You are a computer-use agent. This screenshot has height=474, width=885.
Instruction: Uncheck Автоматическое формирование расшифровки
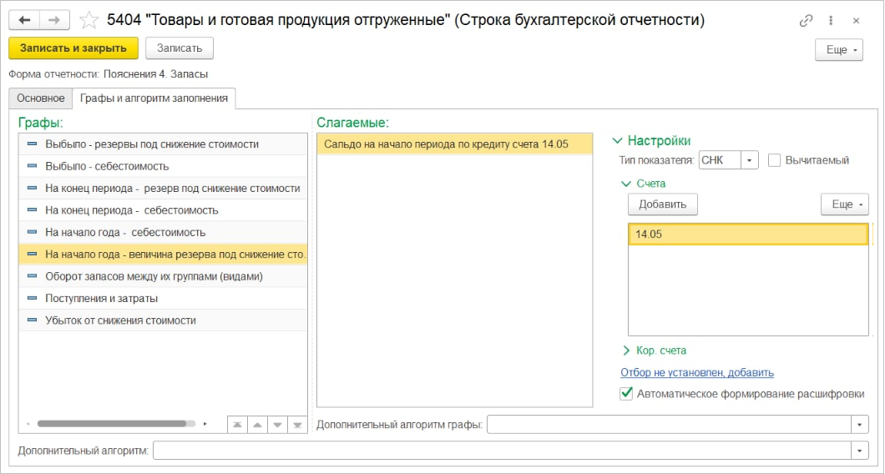click(626, 394)
